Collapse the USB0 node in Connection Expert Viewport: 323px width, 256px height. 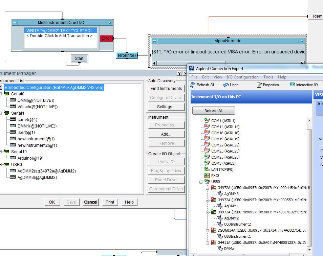201,182
